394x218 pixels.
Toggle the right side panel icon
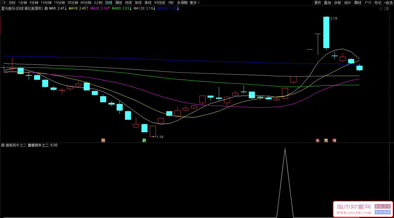click(x=386, y=8)
